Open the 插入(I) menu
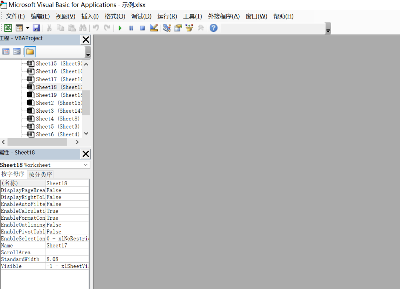This screenshot has height=289, width=400. (x=90, y=16)
